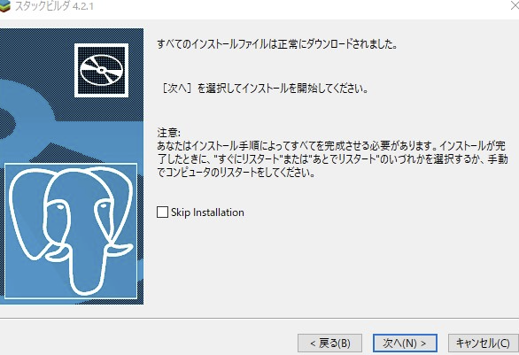The width and height of the screenshot is (519, 355).
Task: Click the installation disc icon
Action: (x=101, y=70)
